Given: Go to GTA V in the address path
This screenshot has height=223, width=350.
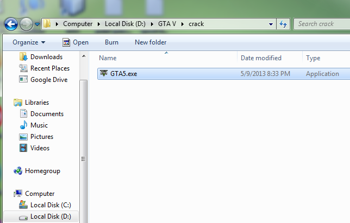Looking at the screenshot, I should click(x=167, y=24).
